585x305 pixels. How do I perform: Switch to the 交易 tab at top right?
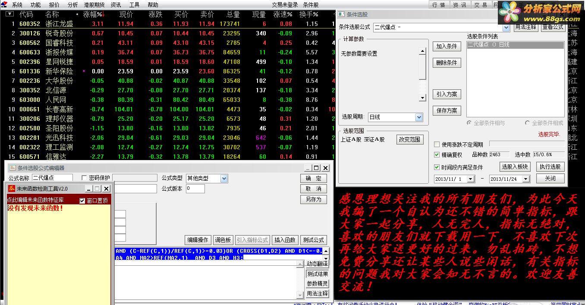481,5
